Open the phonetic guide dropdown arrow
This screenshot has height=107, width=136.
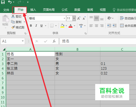point(85,26)
